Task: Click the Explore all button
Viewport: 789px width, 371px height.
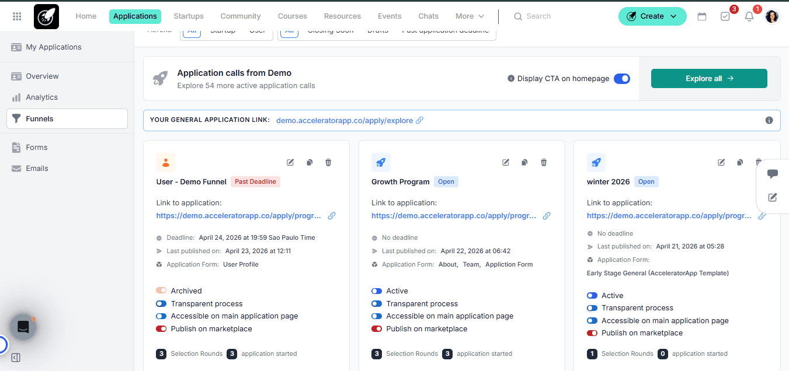Action: (709, 78)
